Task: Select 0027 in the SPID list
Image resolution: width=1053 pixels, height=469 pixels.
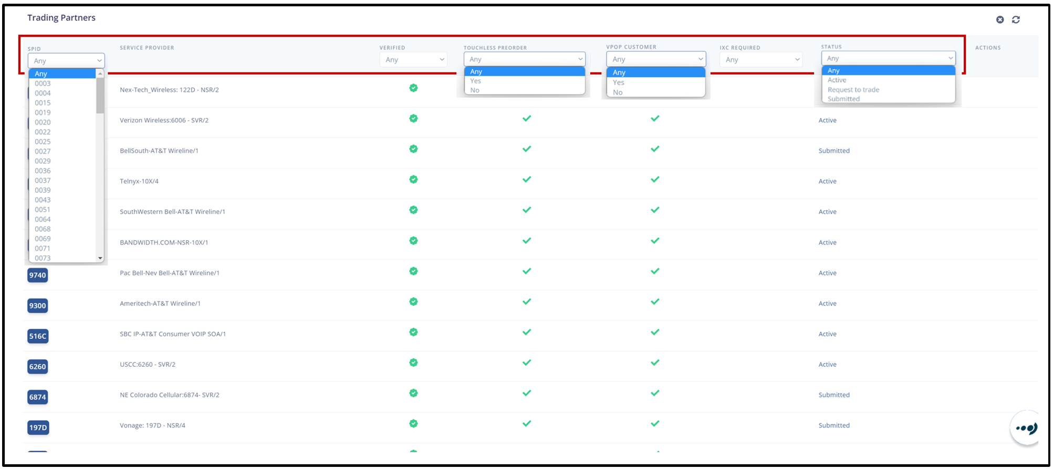Action: [43, 151]
